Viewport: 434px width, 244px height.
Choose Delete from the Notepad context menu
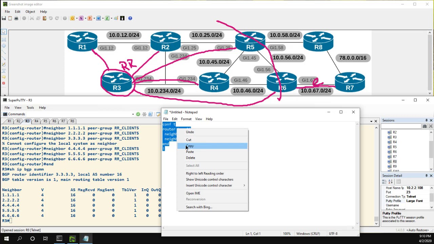click(212, 158)
